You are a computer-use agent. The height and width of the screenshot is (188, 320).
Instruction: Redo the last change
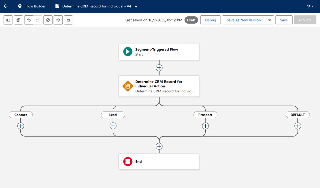pyautogui.click(x=38, y=20)
